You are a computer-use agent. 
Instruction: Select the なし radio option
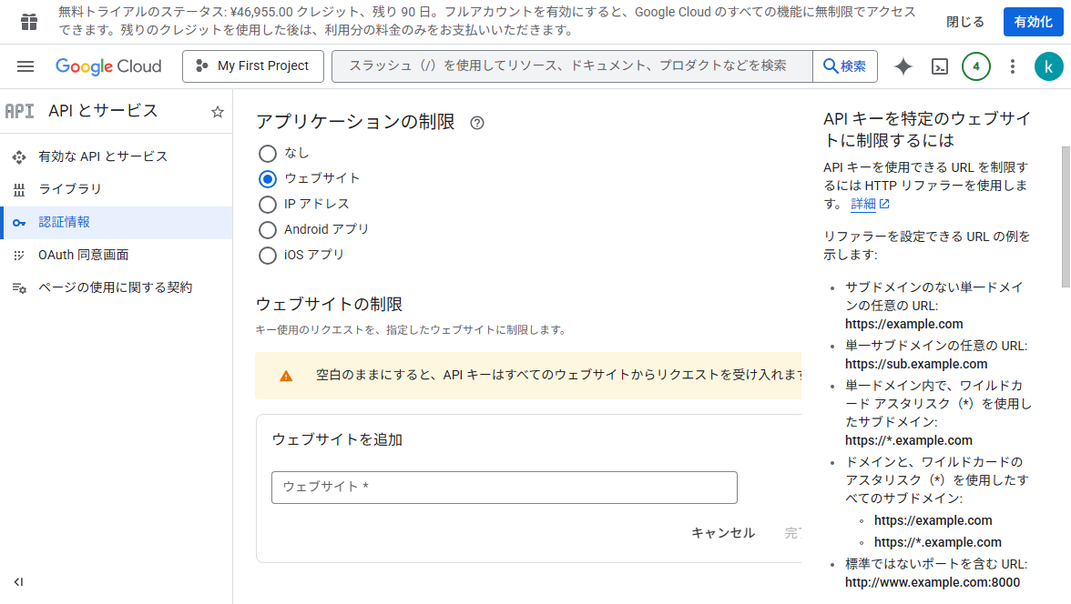coord(268,153)
